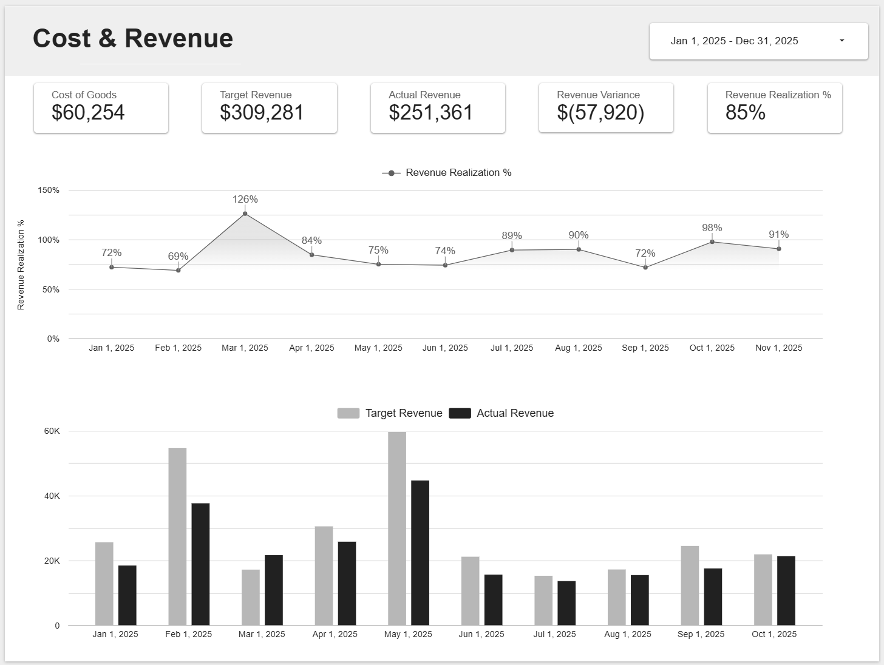Click the 126% data point for March

[x=245, y=212]
